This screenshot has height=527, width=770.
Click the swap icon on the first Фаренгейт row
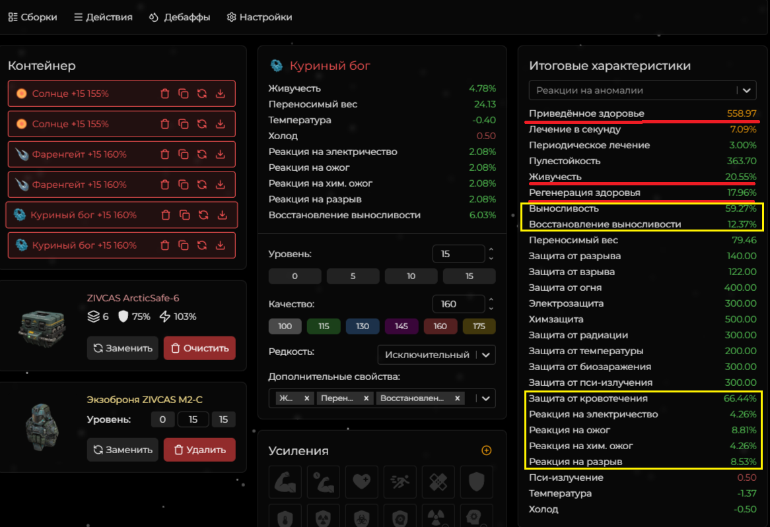202,154
